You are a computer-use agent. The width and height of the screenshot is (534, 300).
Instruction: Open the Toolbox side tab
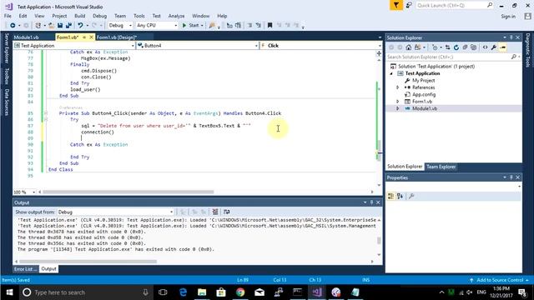coord(7,76)
